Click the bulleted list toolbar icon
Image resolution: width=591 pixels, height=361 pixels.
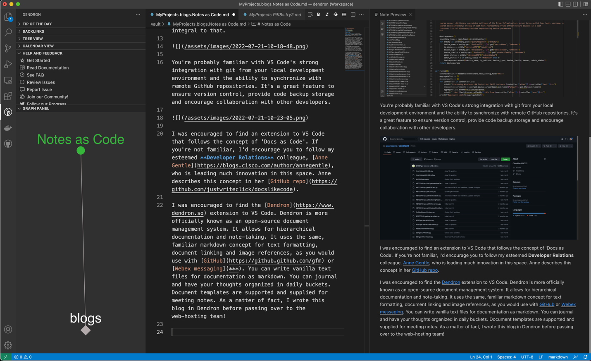click(344, 14)
